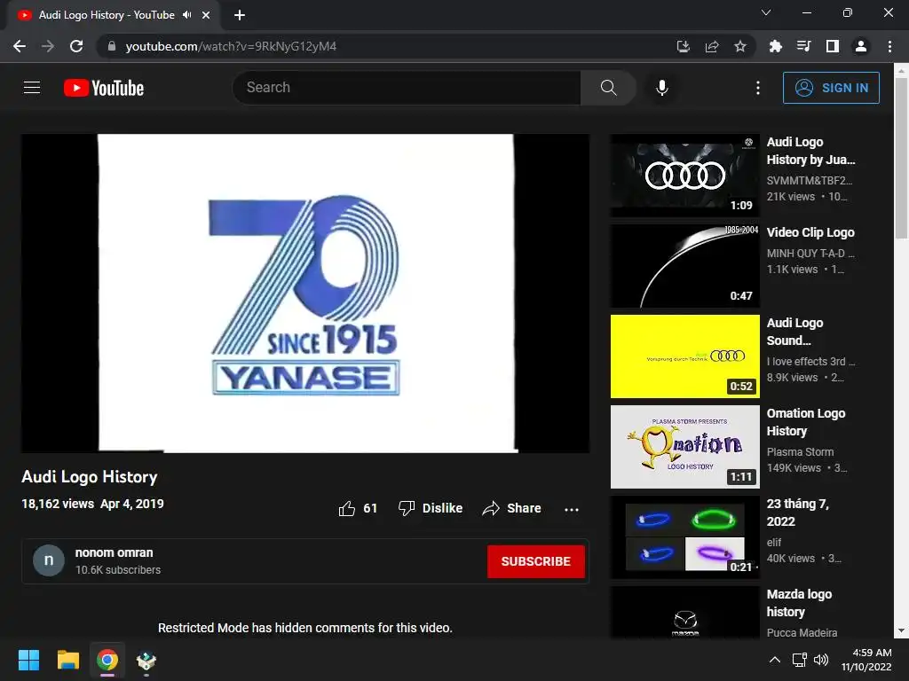The width and height of the screenshot is (909, 681).
Task: Open the nonom omran channel name link
Action: pos(115,552)
